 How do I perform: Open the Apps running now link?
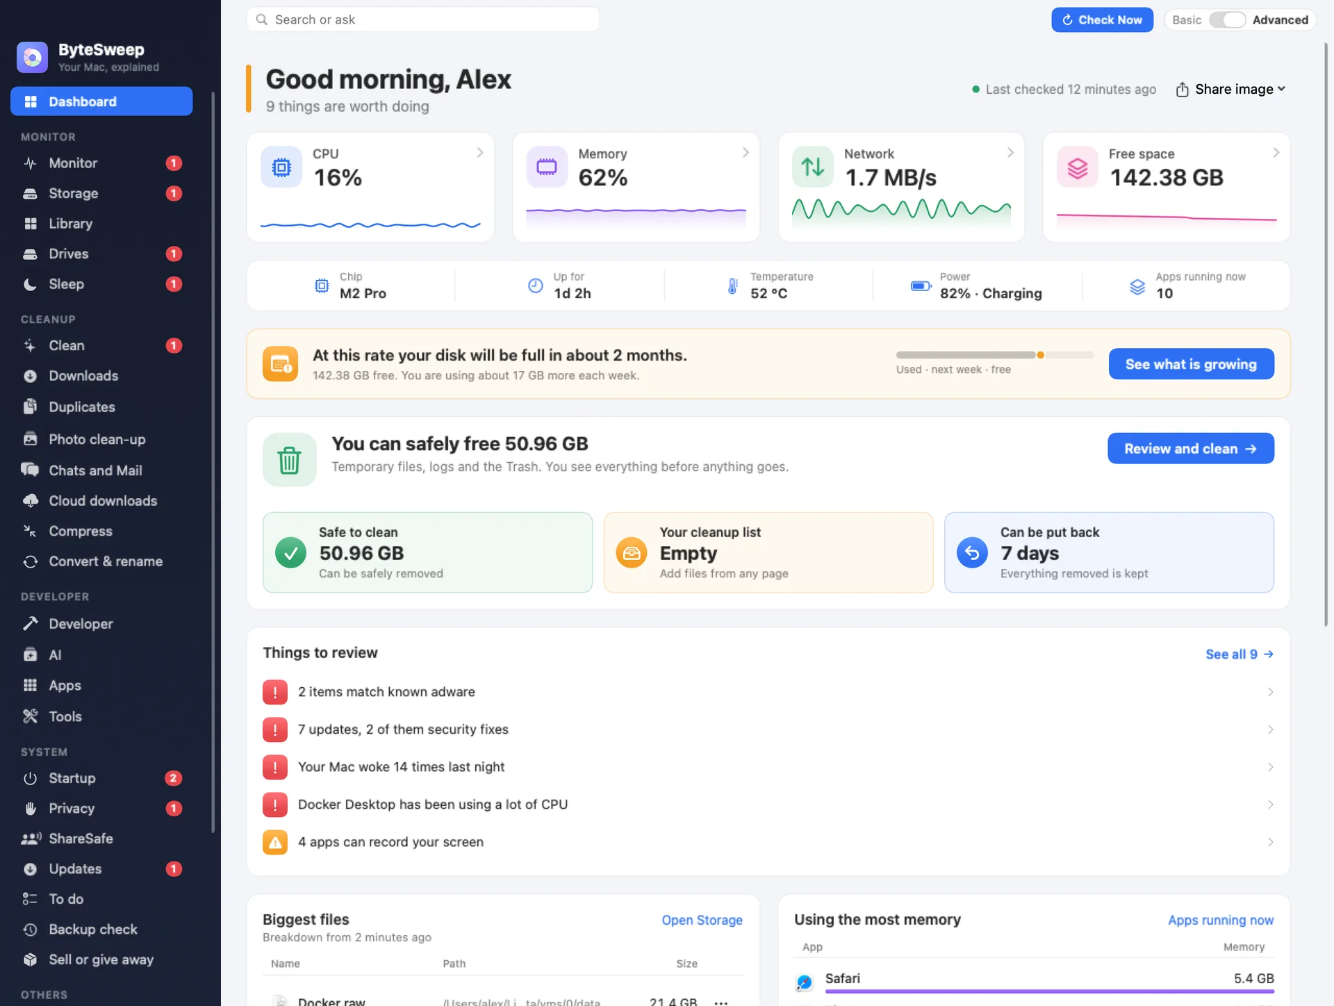(1221, 920)
